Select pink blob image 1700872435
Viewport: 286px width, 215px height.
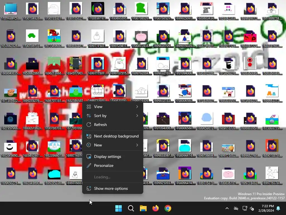(142, 39)
